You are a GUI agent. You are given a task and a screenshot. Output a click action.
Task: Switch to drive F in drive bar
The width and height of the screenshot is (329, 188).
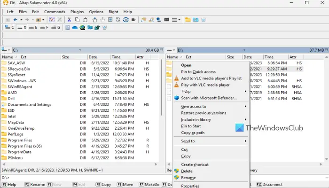pos(44,27)
